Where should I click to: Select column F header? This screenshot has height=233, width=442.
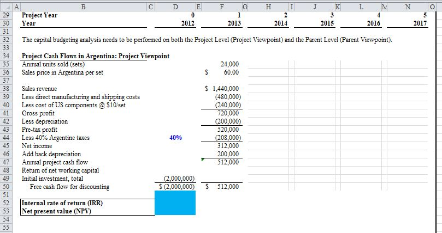click(222, 7)
